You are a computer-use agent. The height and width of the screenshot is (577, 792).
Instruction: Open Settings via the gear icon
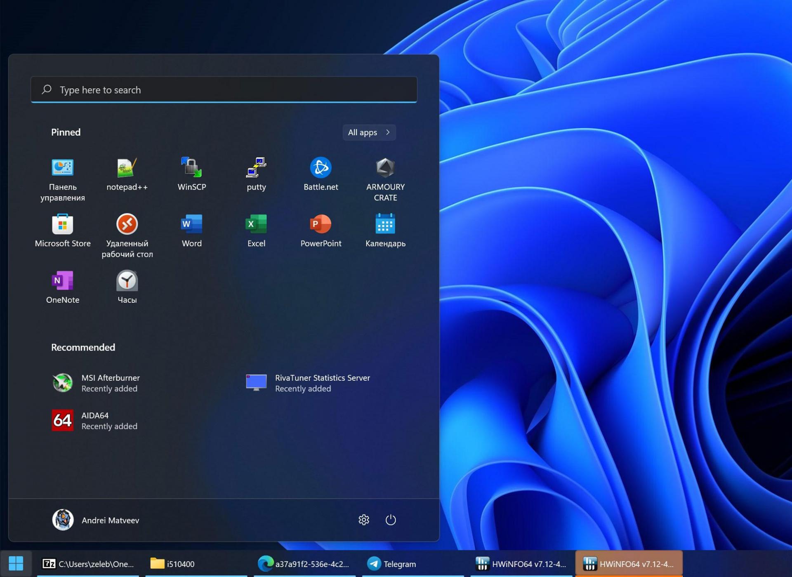[364, 520]
